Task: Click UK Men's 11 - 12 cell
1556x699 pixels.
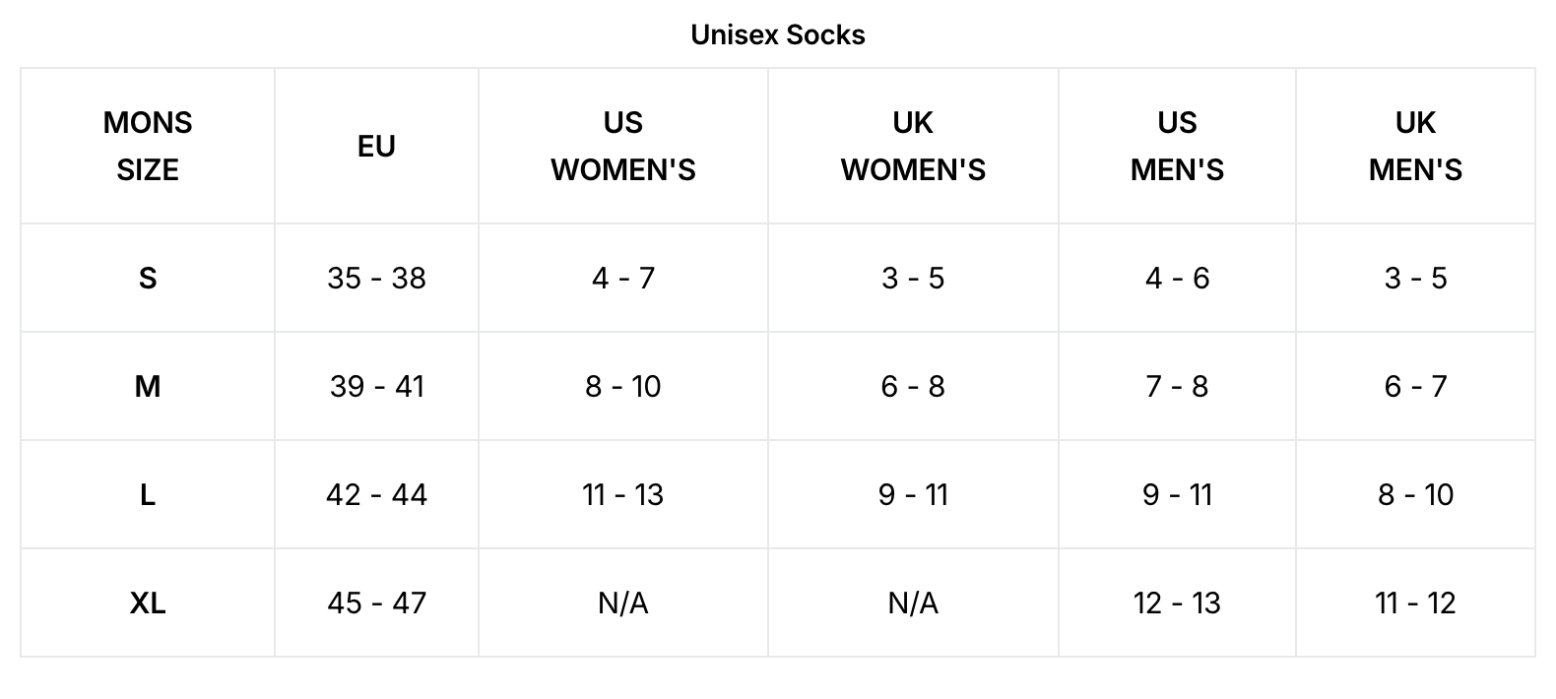Action: coord(1415,603)
